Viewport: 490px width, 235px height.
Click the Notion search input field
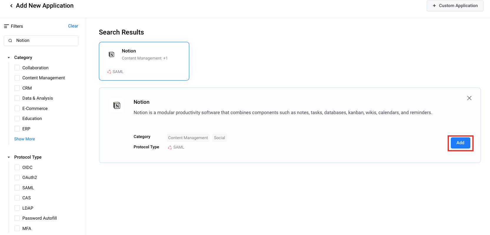click(x=41, y=41)
